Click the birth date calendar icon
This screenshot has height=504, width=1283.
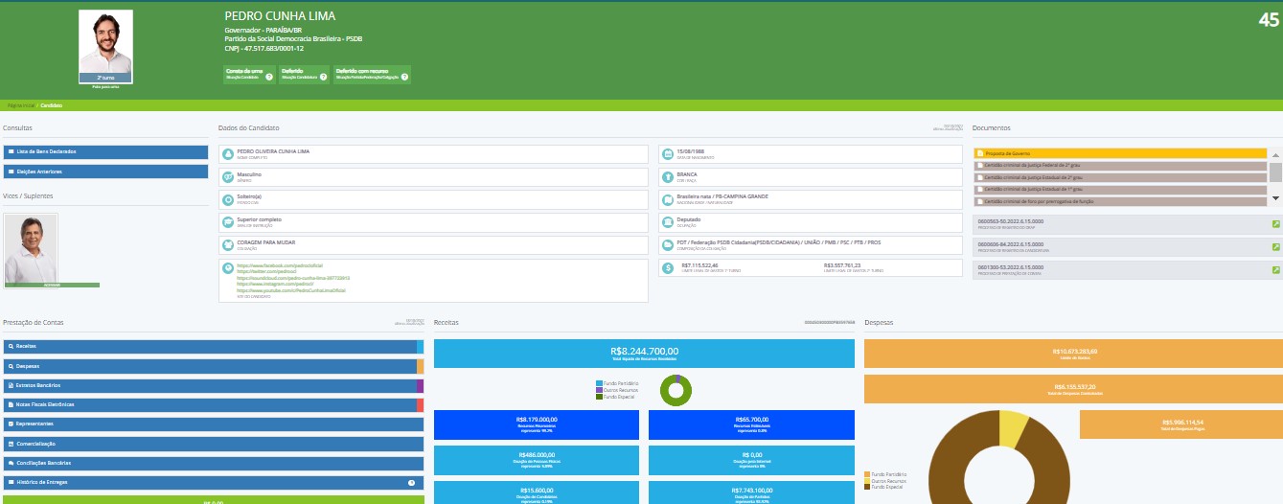tap(667, 153)
